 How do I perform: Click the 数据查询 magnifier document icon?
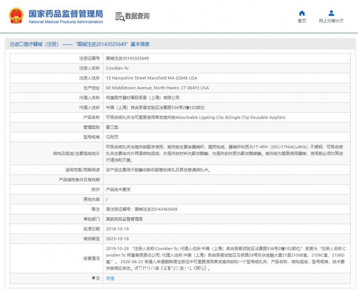120,16
